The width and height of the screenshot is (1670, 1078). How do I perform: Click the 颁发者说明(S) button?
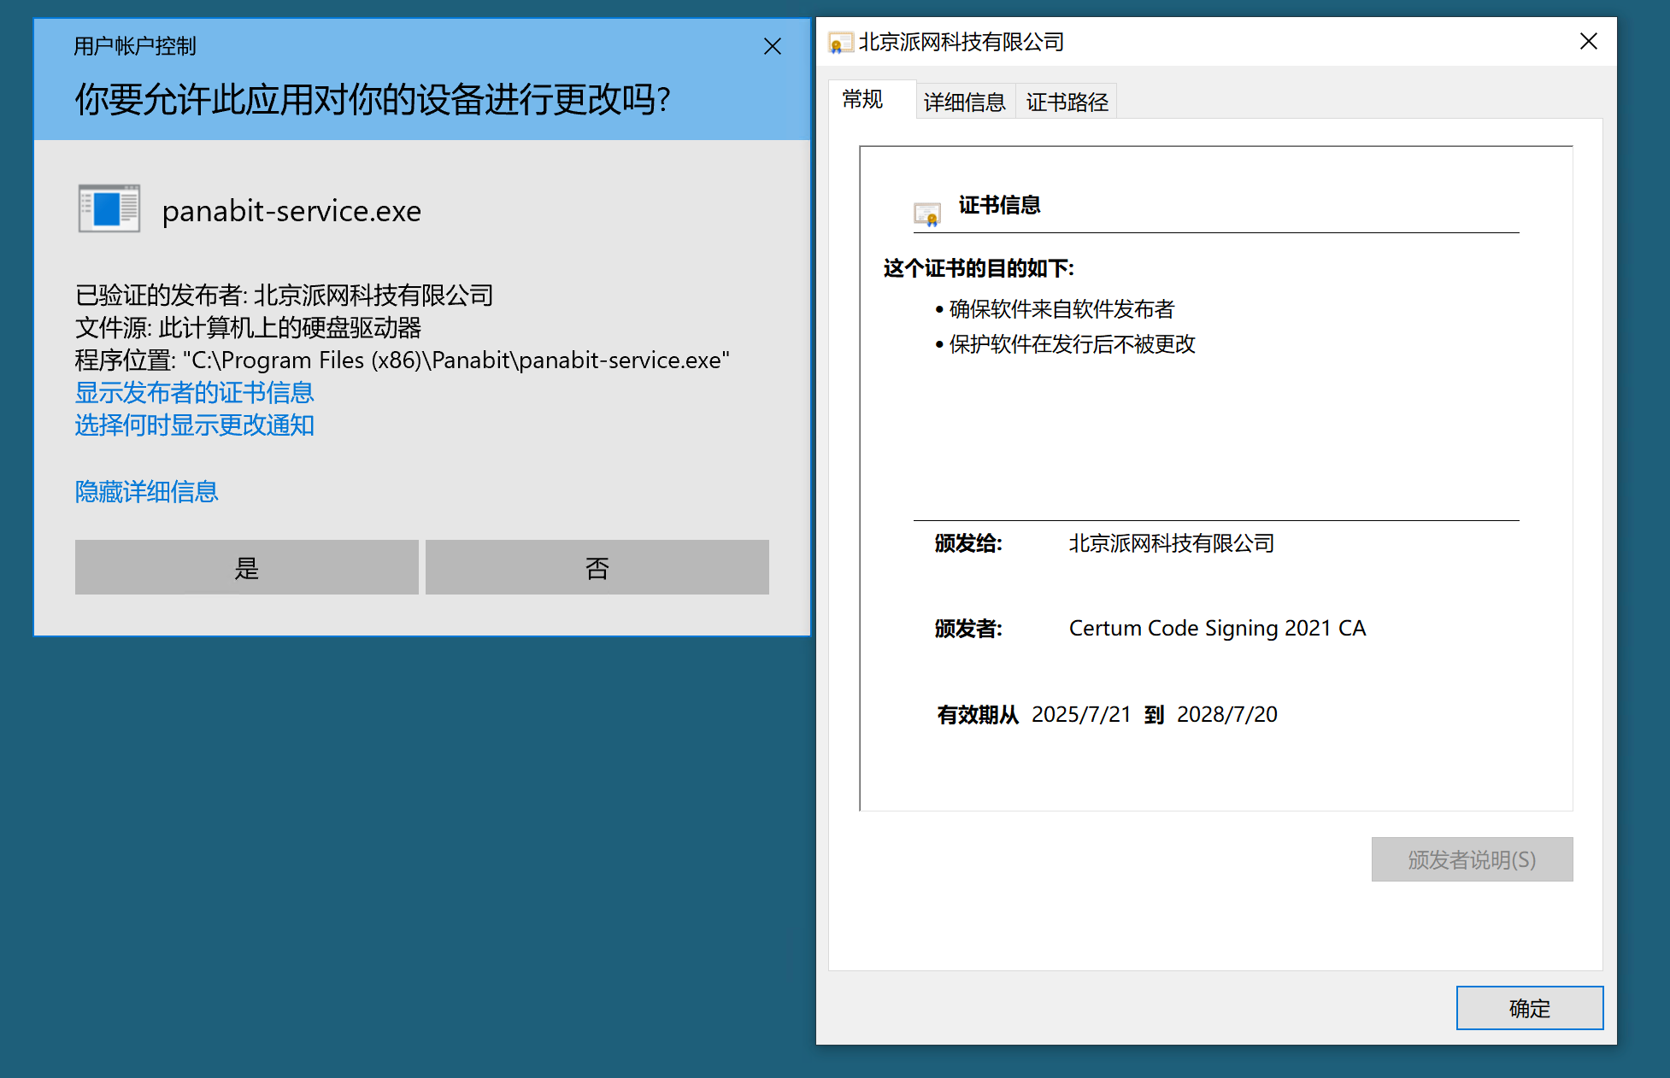(x=1473, y=859)
